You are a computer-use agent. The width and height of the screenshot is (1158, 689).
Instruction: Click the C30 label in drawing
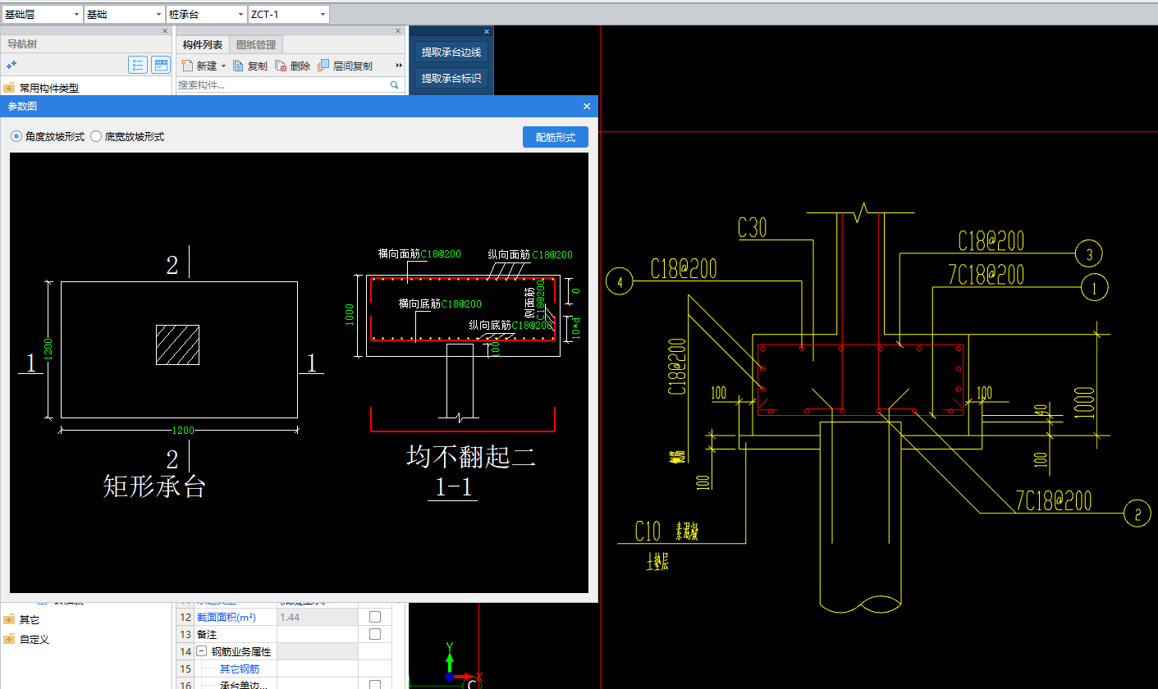(753, 227)
